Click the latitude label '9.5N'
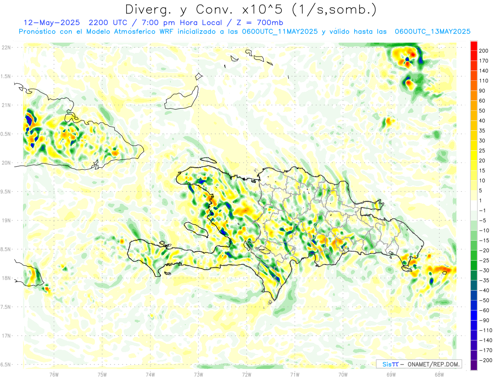Screen dimensions: 493x380 click(6, 192)
